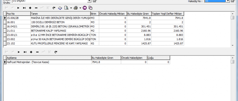238x101 pixels.
Task: Click the Poz No column header
Action: coord(18,14)
